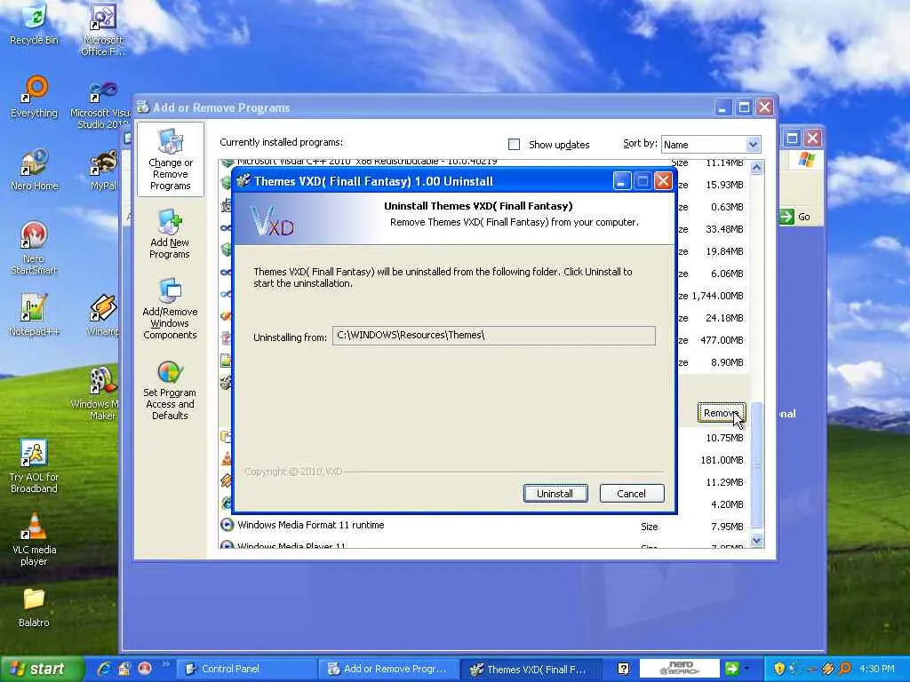Launch Winamp from the desktop

[x=103, y=316]
